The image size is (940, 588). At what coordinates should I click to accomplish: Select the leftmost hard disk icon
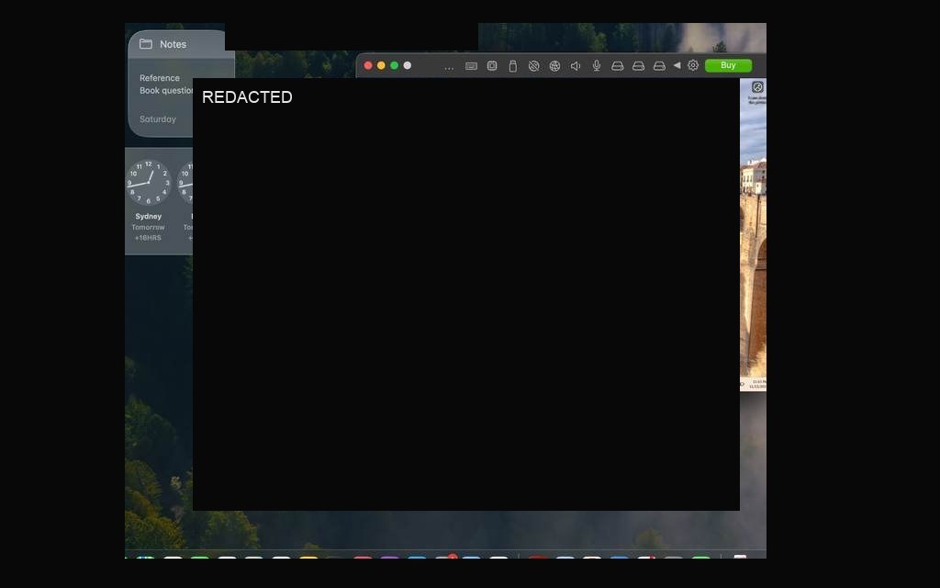pyautogui.click(x=618, y=66)
